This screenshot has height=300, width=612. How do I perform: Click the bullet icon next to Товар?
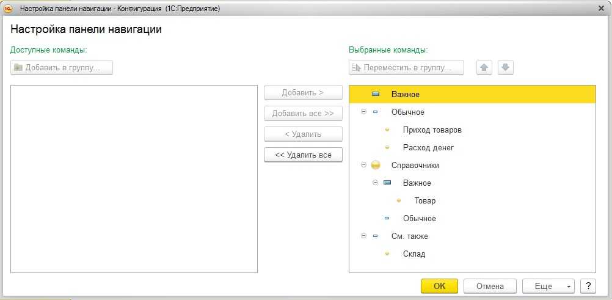pos(399,200)
